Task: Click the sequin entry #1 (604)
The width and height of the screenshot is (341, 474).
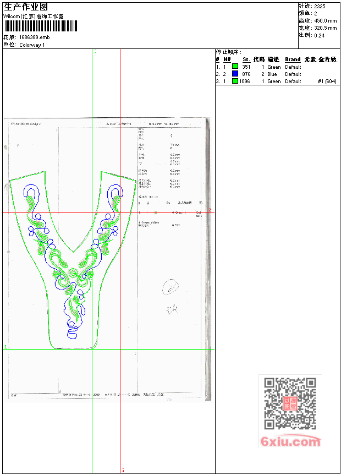Action: tap(327, 81)
